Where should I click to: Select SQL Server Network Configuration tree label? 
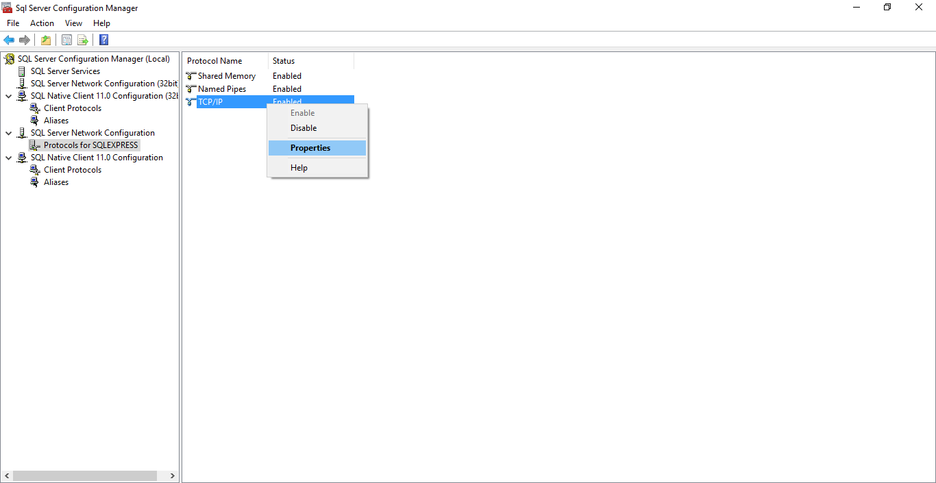click(x=93, y=133)
